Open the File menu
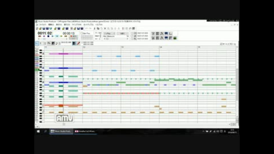 [43, 25]
